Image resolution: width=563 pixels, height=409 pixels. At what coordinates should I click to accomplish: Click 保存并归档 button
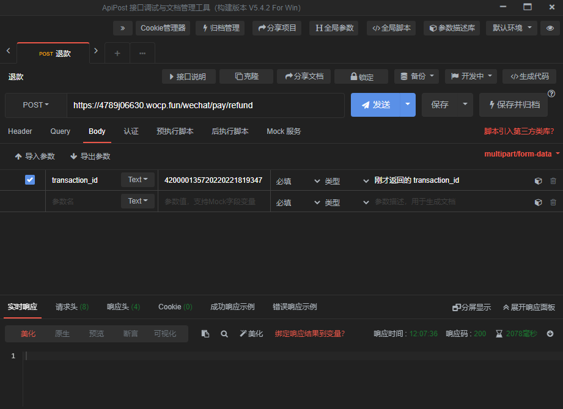coord(513,105)
